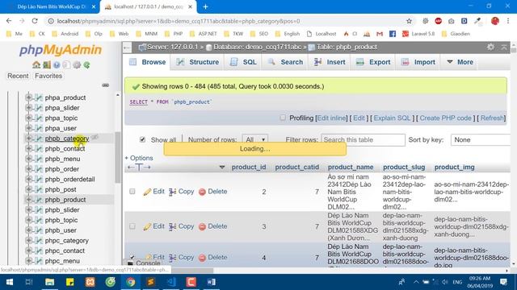Click the link-with-main-panel chain icon

106,85
